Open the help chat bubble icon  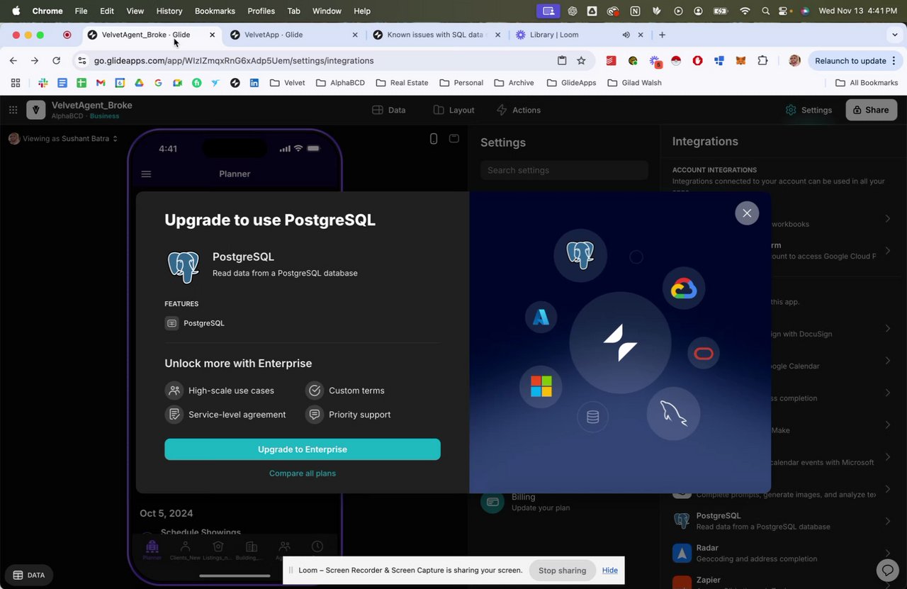[887, 570]
